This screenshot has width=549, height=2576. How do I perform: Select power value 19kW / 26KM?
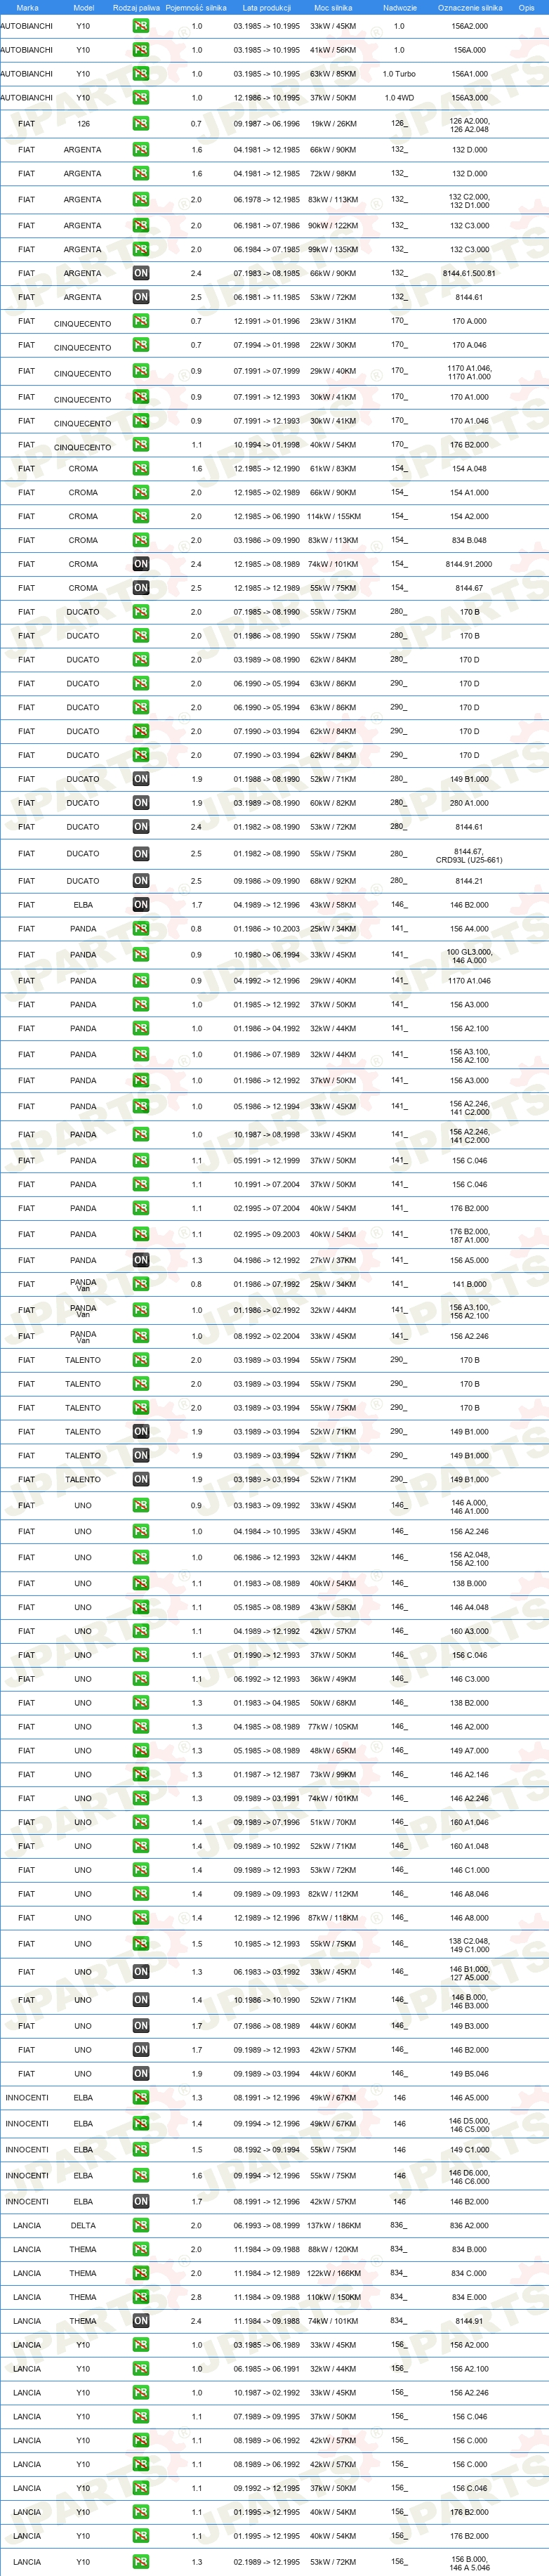[x=333, y=124]
